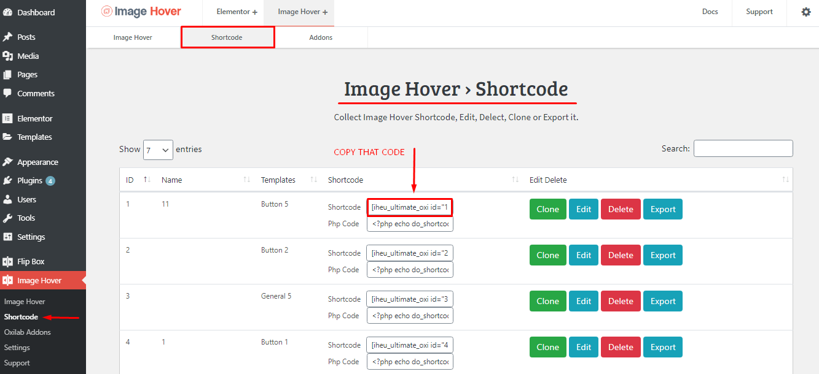Screen dimensions: 819x374
Task: Clone the Button 2 shortcode row
Action: pyautogui.click(x=547, y=255)
